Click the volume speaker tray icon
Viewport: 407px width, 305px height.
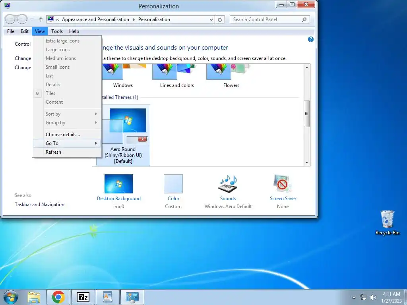coord(373,297)
